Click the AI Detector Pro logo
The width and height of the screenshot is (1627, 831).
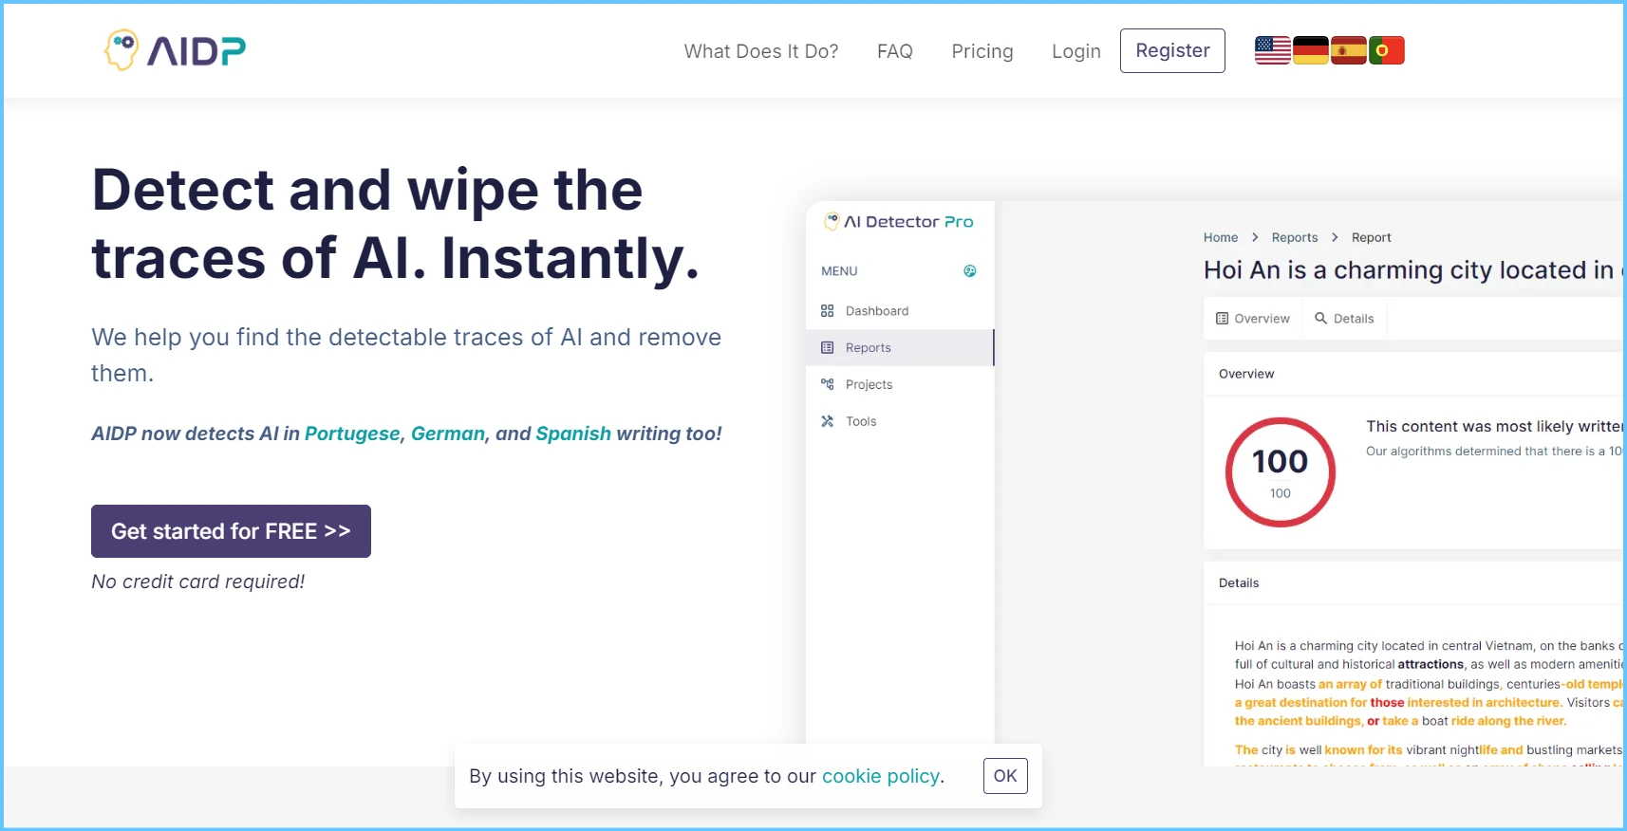[x=898, y=222]
